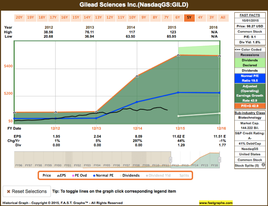Click the left range slider handle

point(171,160)
